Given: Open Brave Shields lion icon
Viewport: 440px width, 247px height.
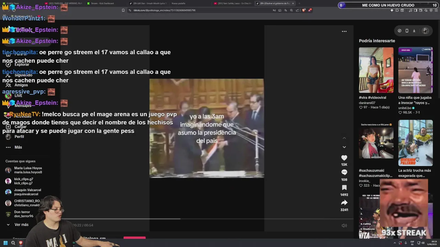Looking at the screenshot, I should pos(304,10).
